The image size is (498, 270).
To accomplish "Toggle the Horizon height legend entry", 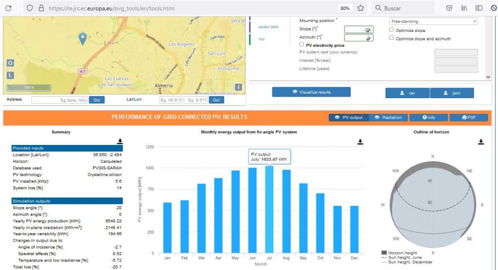I will pos(399,253).
